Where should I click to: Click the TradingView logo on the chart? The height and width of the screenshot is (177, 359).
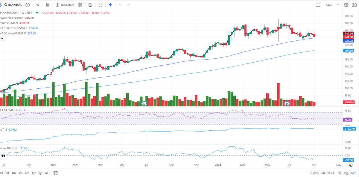pos(3,156)
